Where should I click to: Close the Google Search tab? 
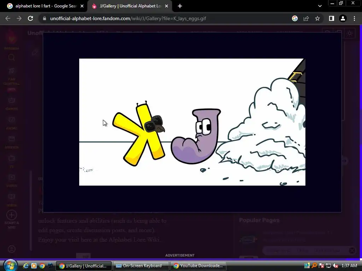point(82,6)
